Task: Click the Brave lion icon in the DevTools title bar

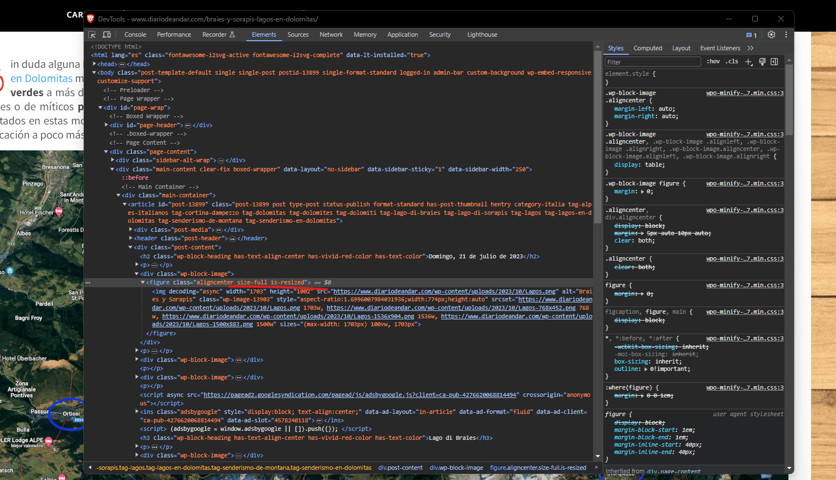Action: click(x=91, y=19)
